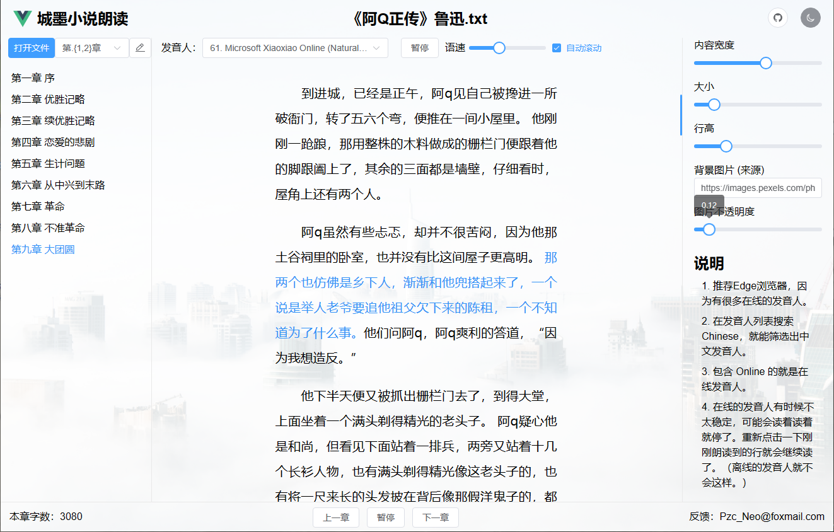Pause reading with the top 暂停 button

420,48
